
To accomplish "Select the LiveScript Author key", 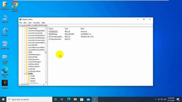I will pos(34,71).
